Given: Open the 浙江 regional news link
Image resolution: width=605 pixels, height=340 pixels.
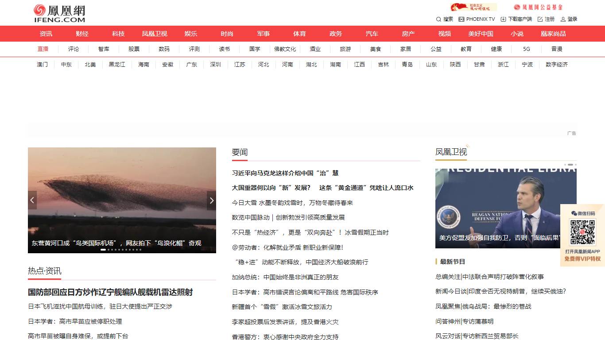Looking at the screenshot, I should (x=503, y=64).
